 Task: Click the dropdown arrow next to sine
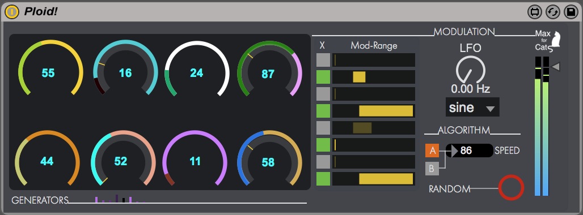click(491, 109)
